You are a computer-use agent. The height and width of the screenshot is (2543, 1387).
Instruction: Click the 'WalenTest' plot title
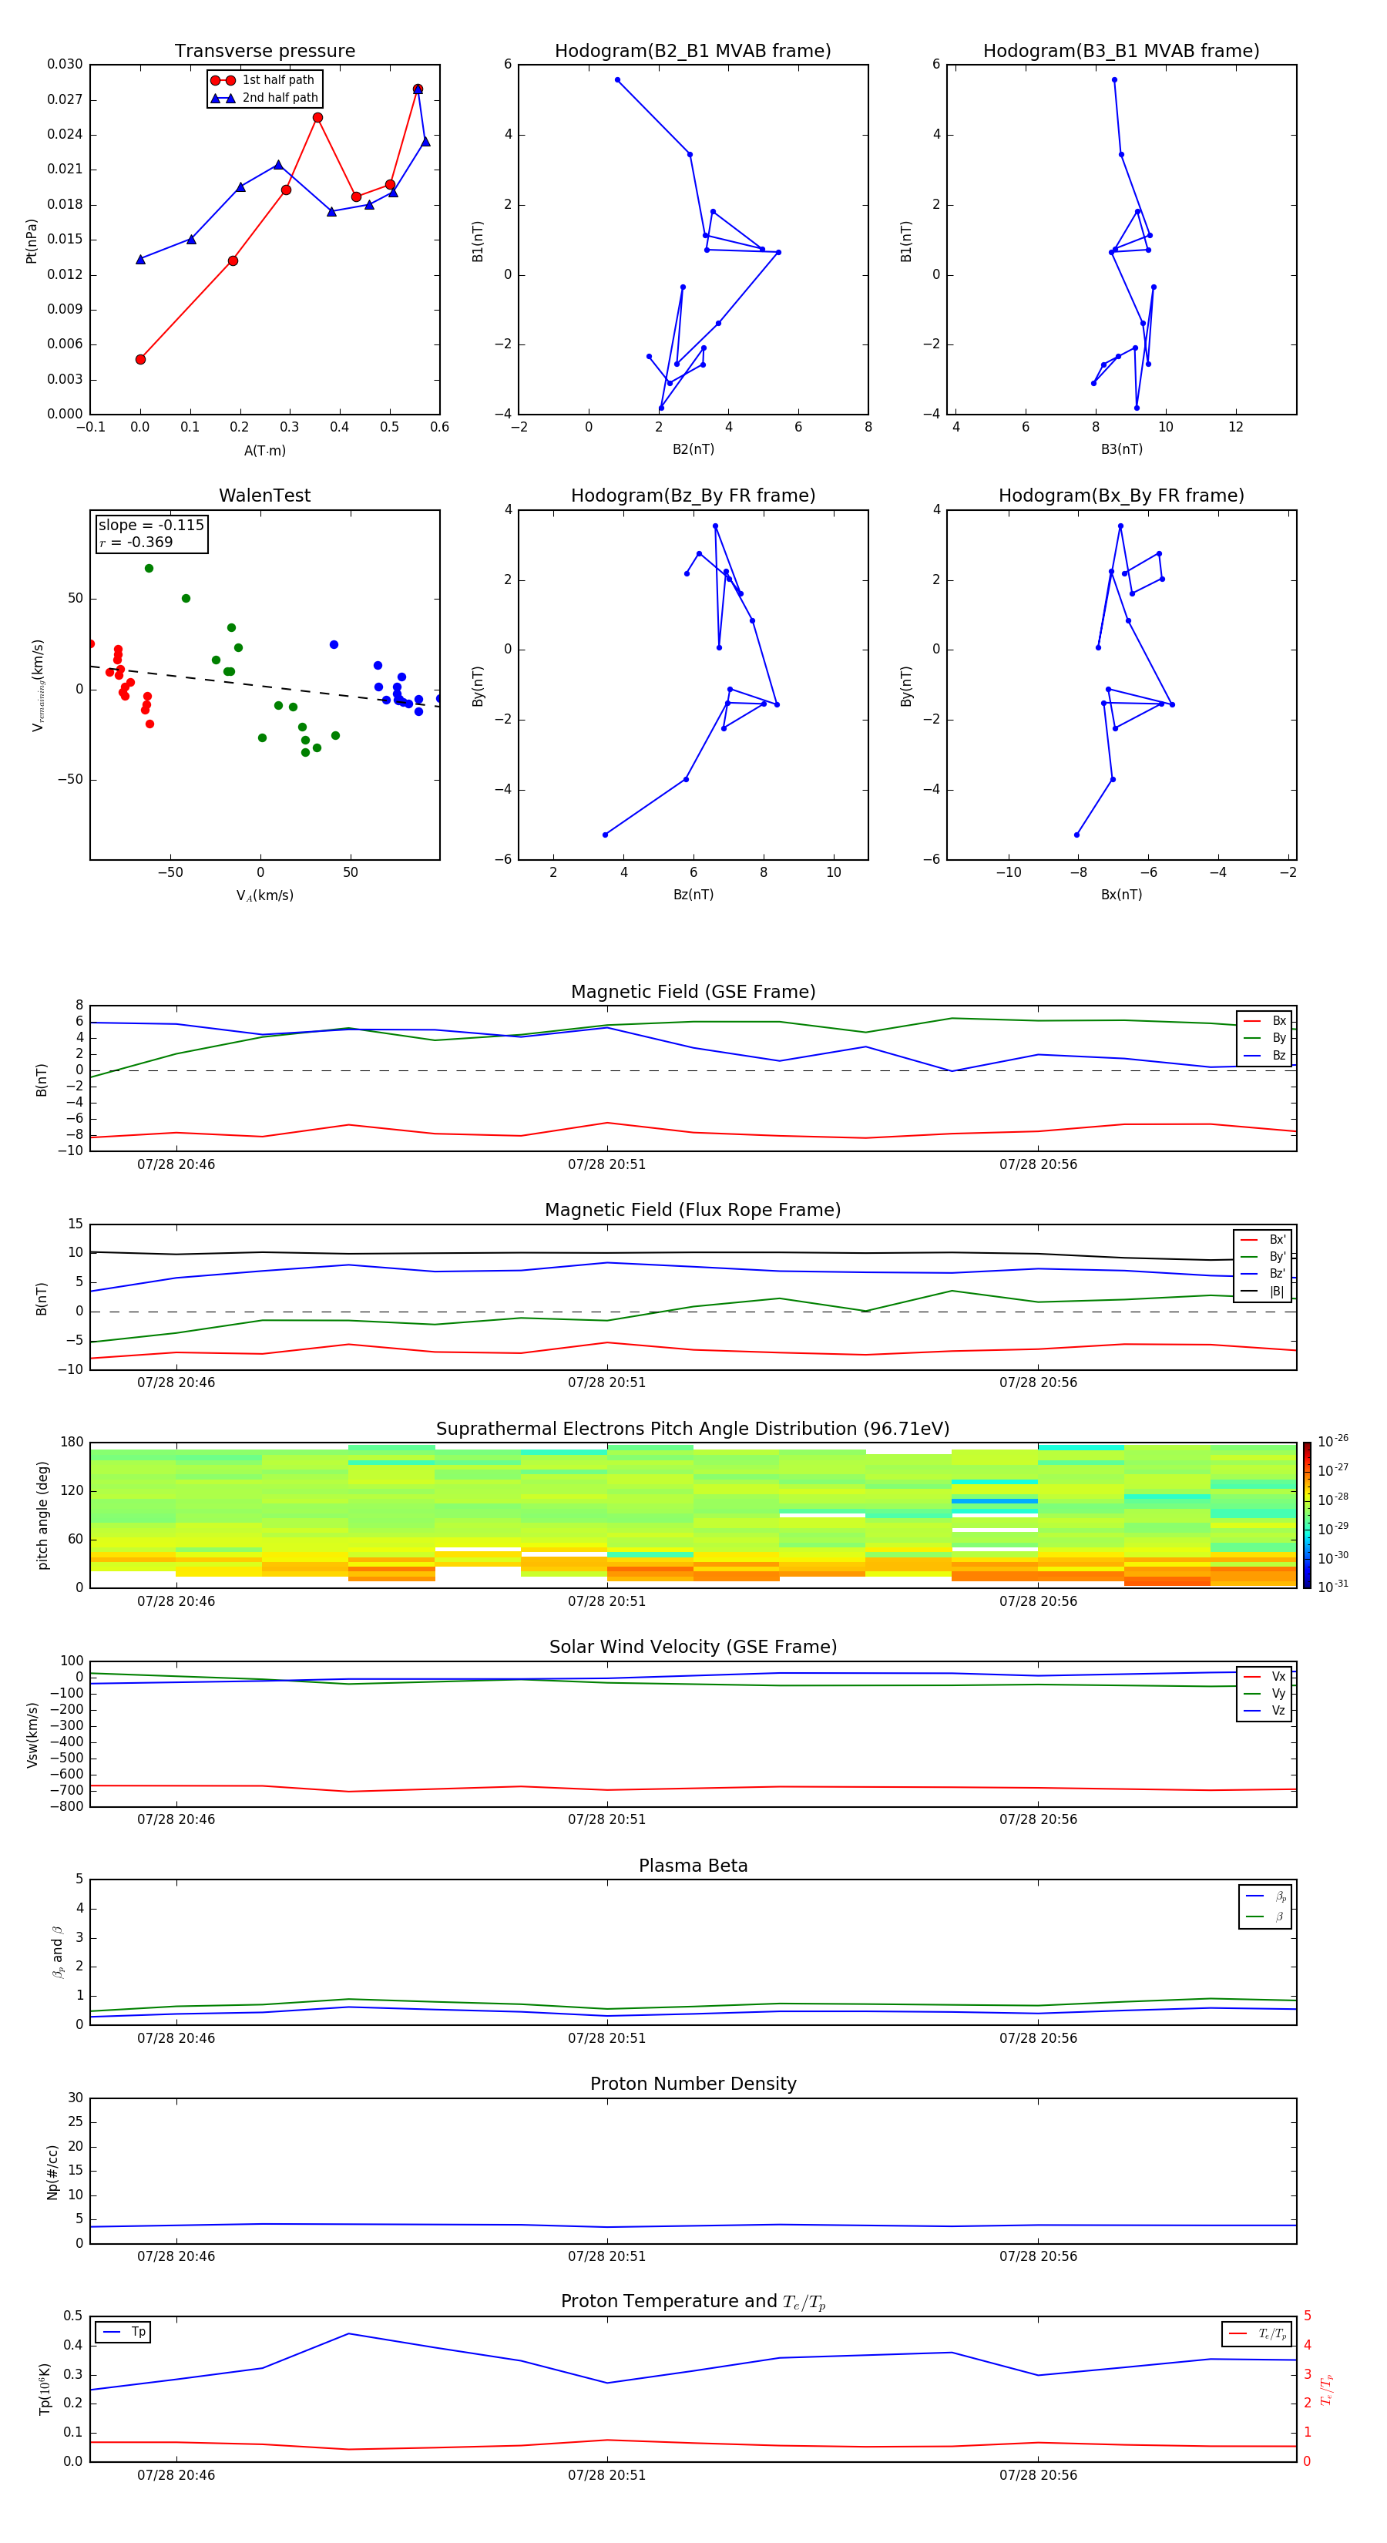[x=264, y=495]
